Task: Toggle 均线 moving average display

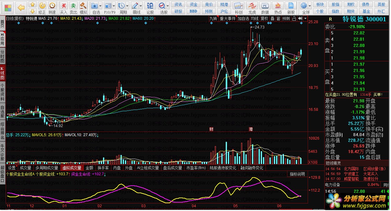Action: click(x=255, y=18)
